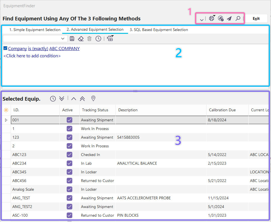Click the trash can delete filter icon
Viewport: 271px width, 222px height.
89,39
